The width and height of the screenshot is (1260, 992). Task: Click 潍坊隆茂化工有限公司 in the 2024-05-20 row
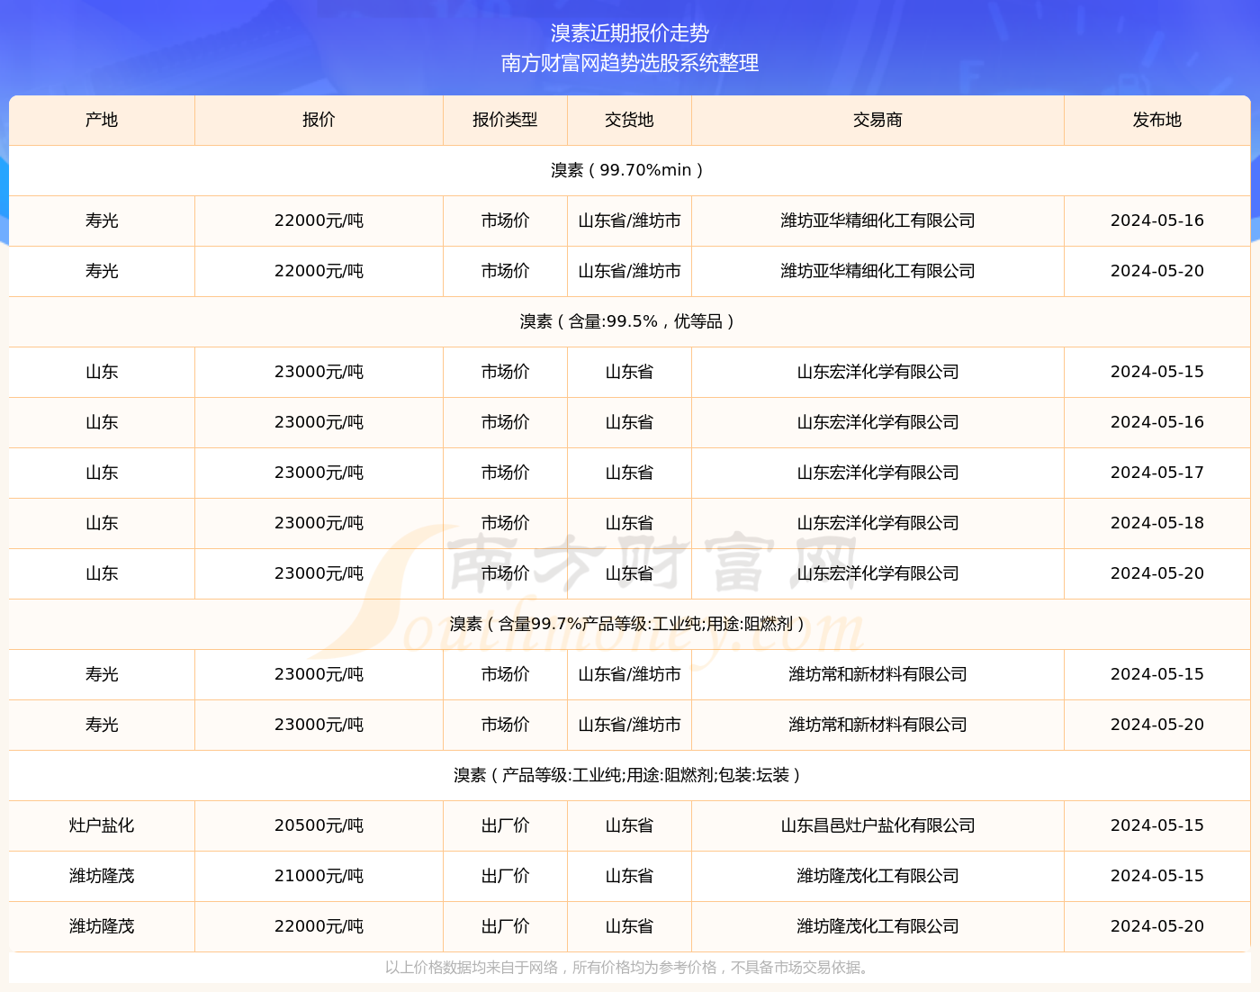click(877, 926)
